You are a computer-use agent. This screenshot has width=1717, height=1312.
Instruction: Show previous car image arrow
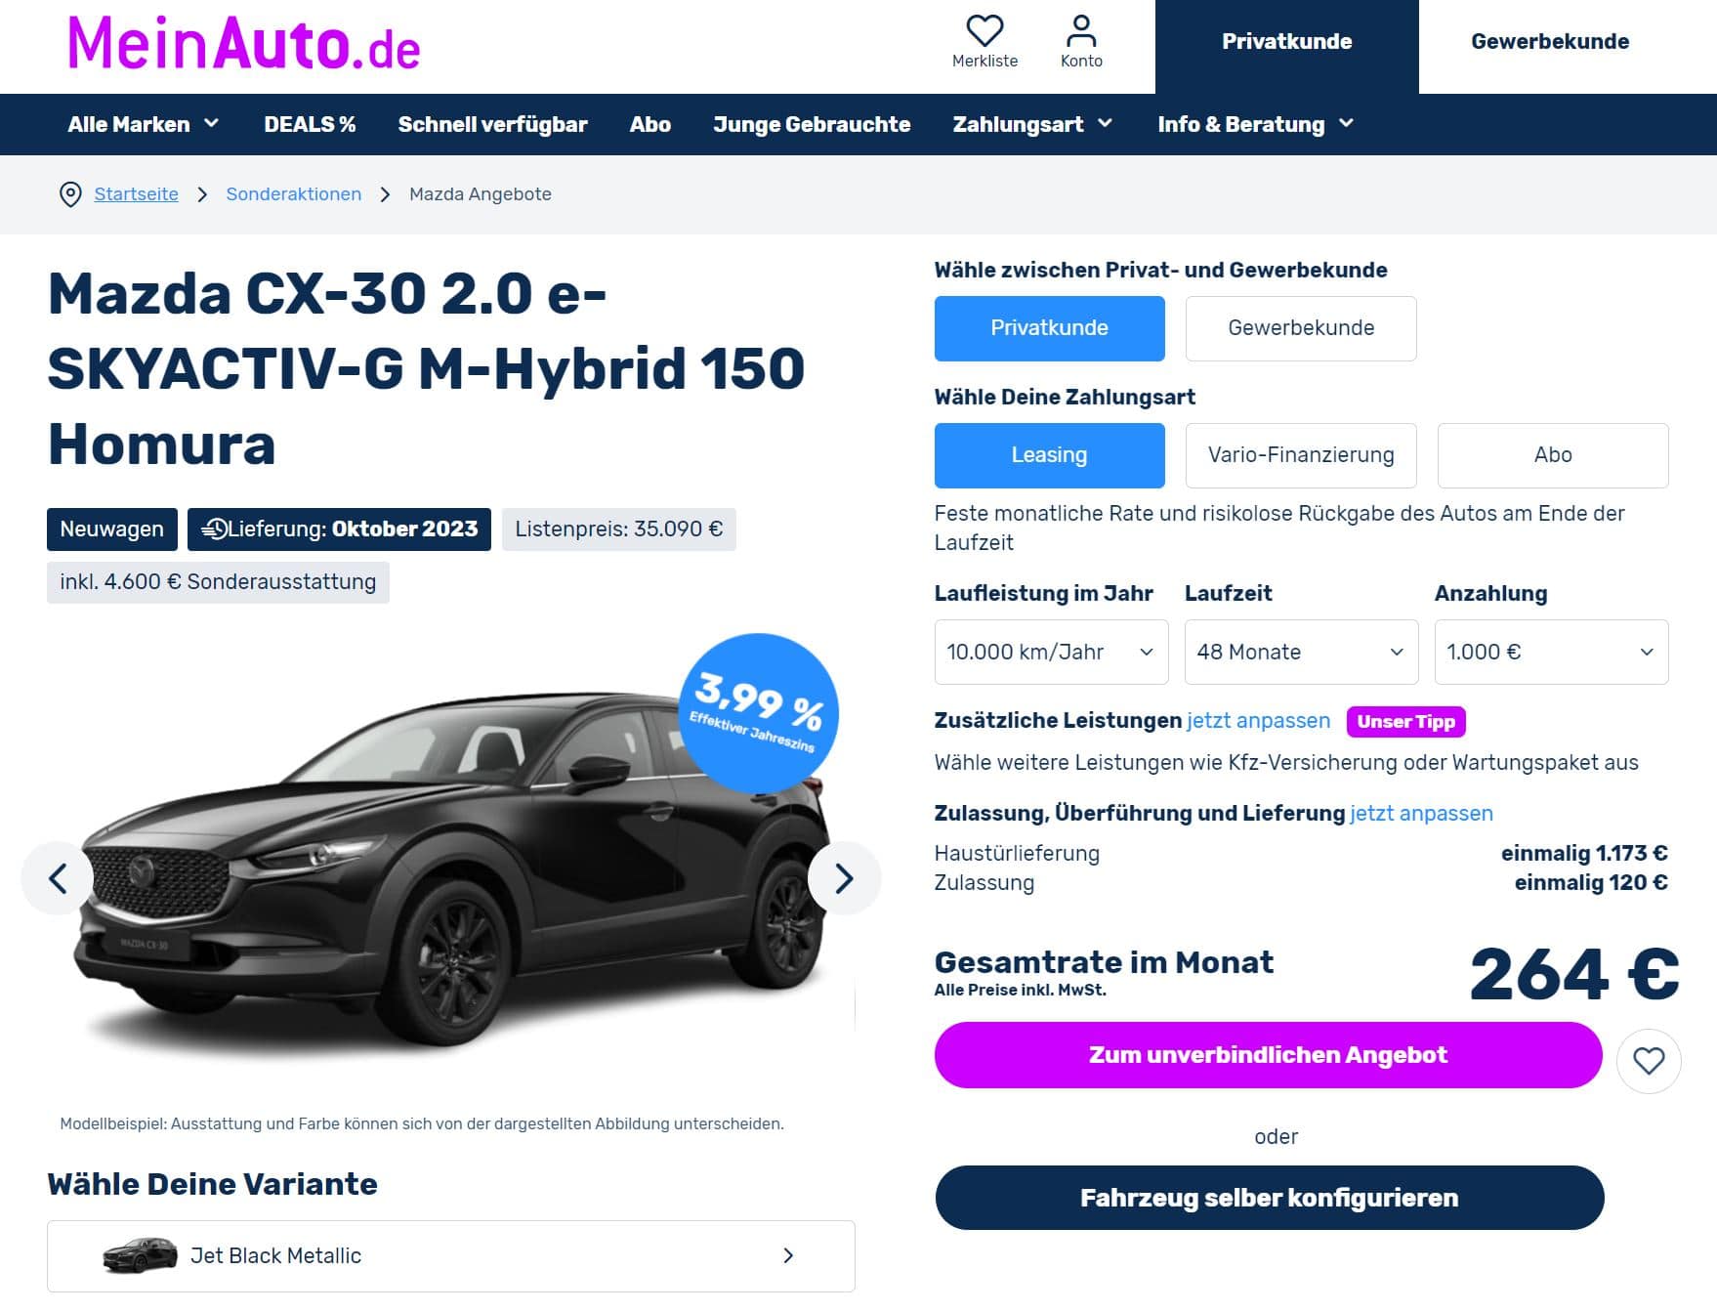(58, 878)
